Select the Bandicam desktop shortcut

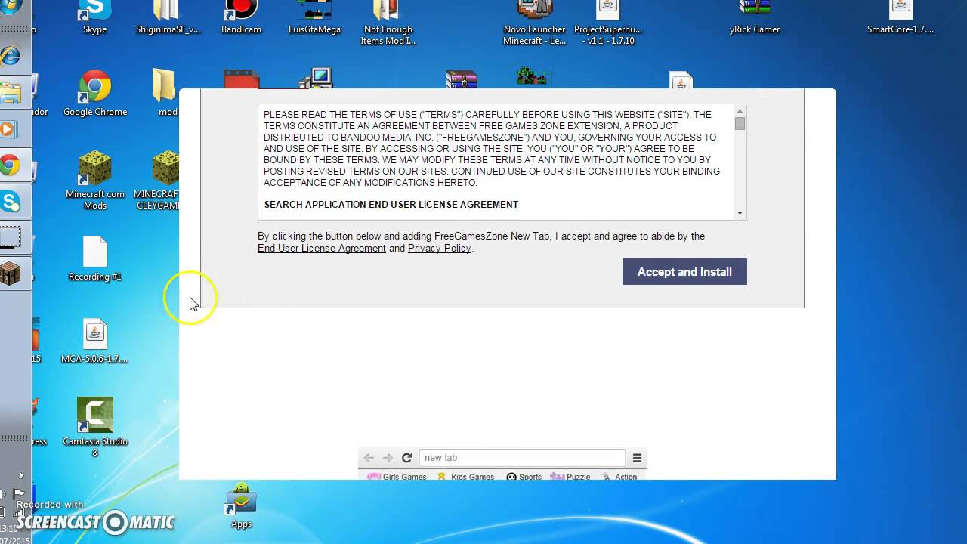241,18
